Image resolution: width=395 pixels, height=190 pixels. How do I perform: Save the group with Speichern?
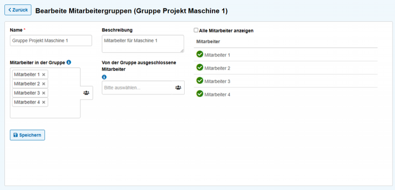(x=27, y=135)
